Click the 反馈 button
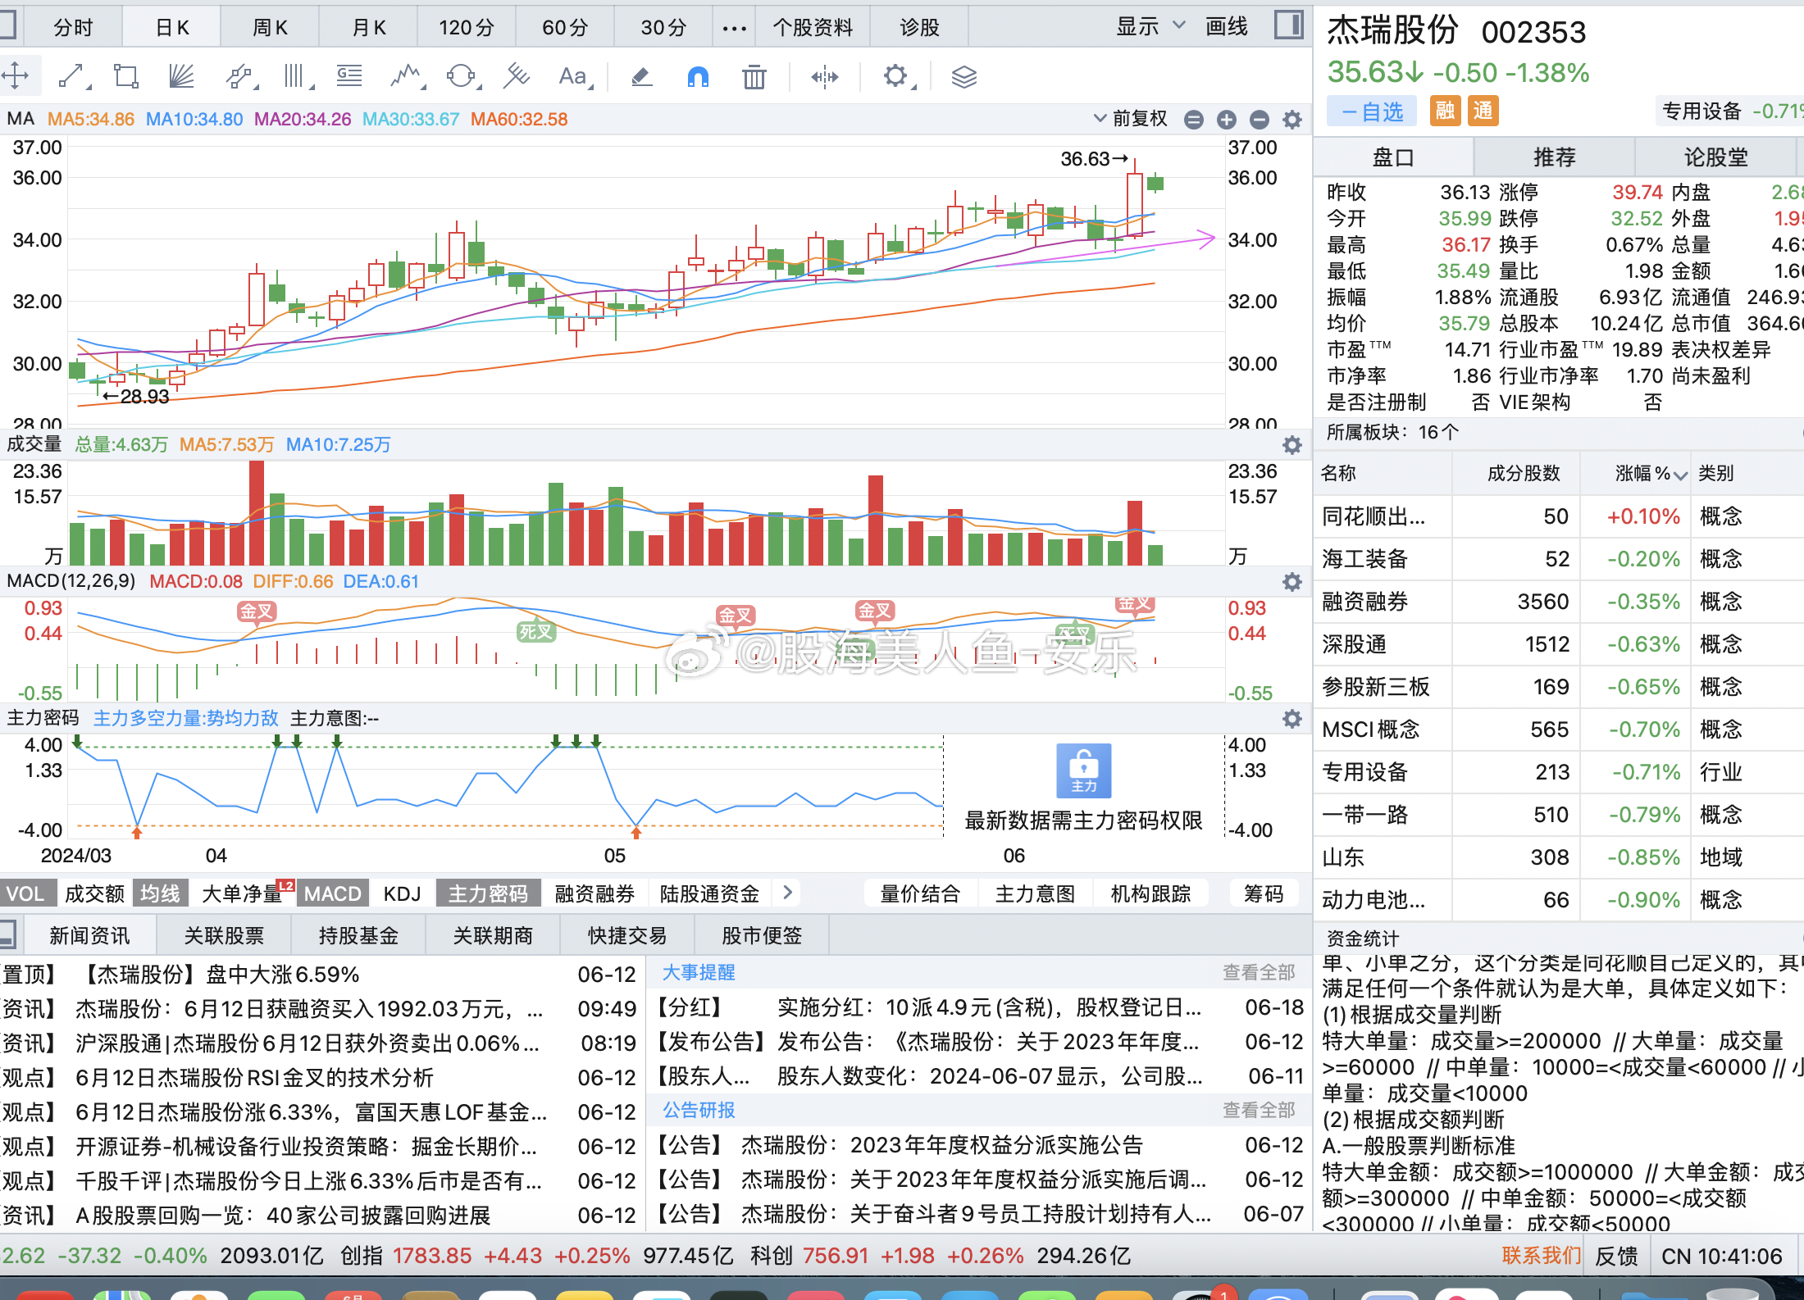Image resolution: width=1804 pixels, height=1300 pixels. click(1615, 1256)
